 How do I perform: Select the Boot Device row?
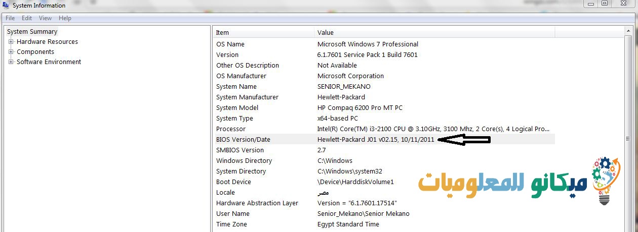[384, 182]
